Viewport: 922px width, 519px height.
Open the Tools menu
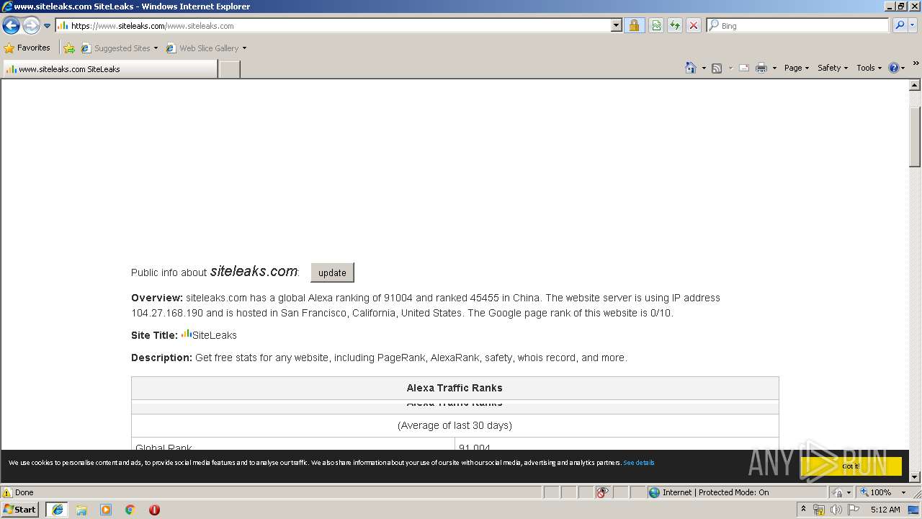(x=869, y=68)
